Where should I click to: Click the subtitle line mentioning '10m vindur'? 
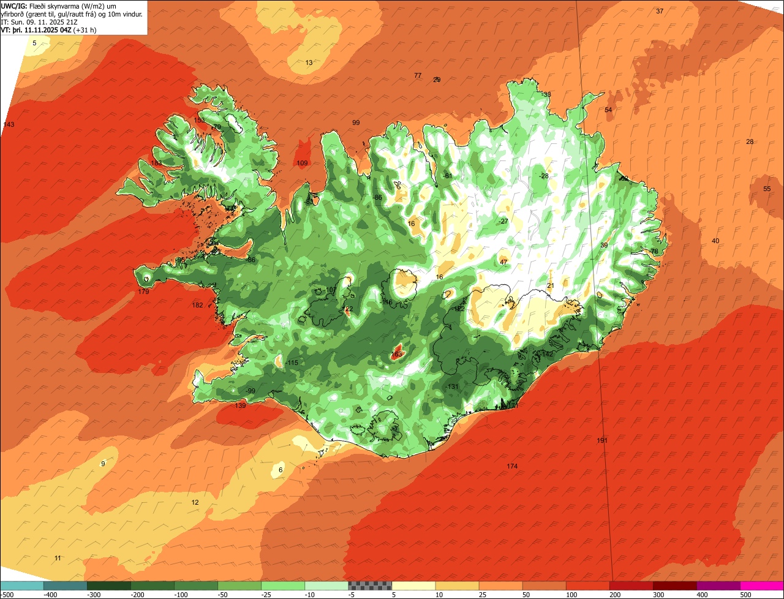point(72,13)
